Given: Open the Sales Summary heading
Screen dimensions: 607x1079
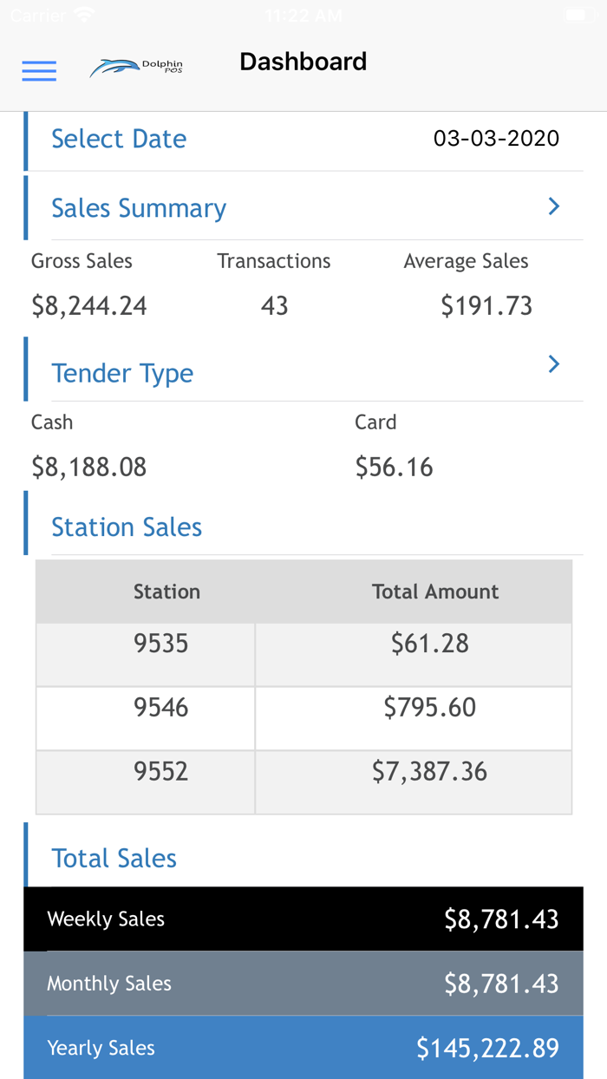Looking at the screenshot, I should (x=139, y=208).
